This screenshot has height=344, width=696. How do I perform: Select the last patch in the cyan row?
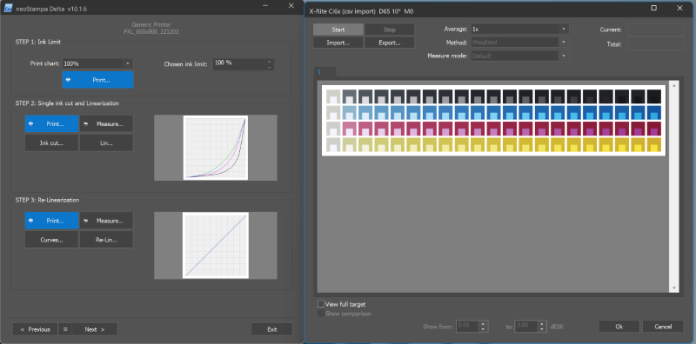tap(654, 113)
